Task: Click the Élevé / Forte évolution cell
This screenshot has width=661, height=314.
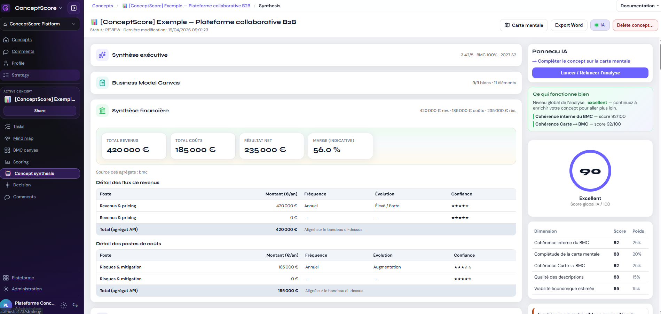Action: tap(387, 206)
